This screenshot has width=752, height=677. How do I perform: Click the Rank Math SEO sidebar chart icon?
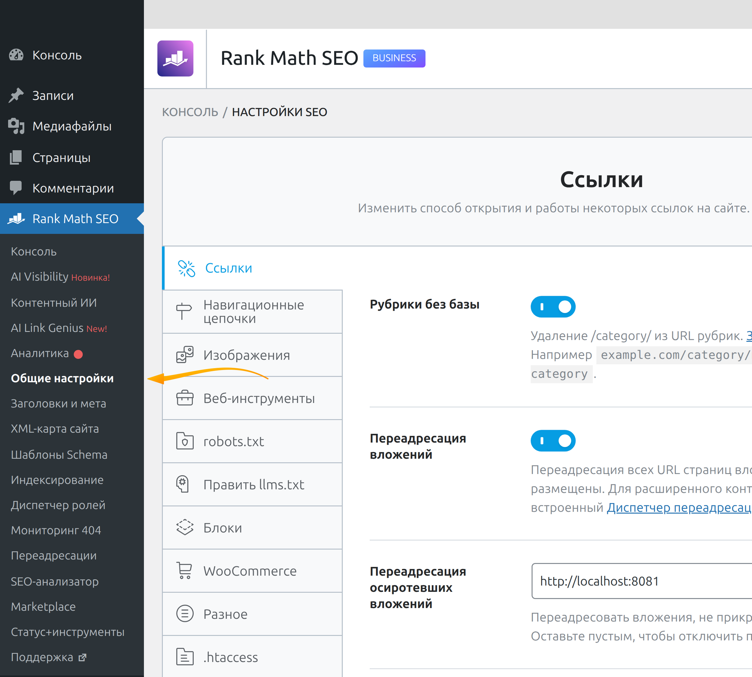(x=16, y=219)
